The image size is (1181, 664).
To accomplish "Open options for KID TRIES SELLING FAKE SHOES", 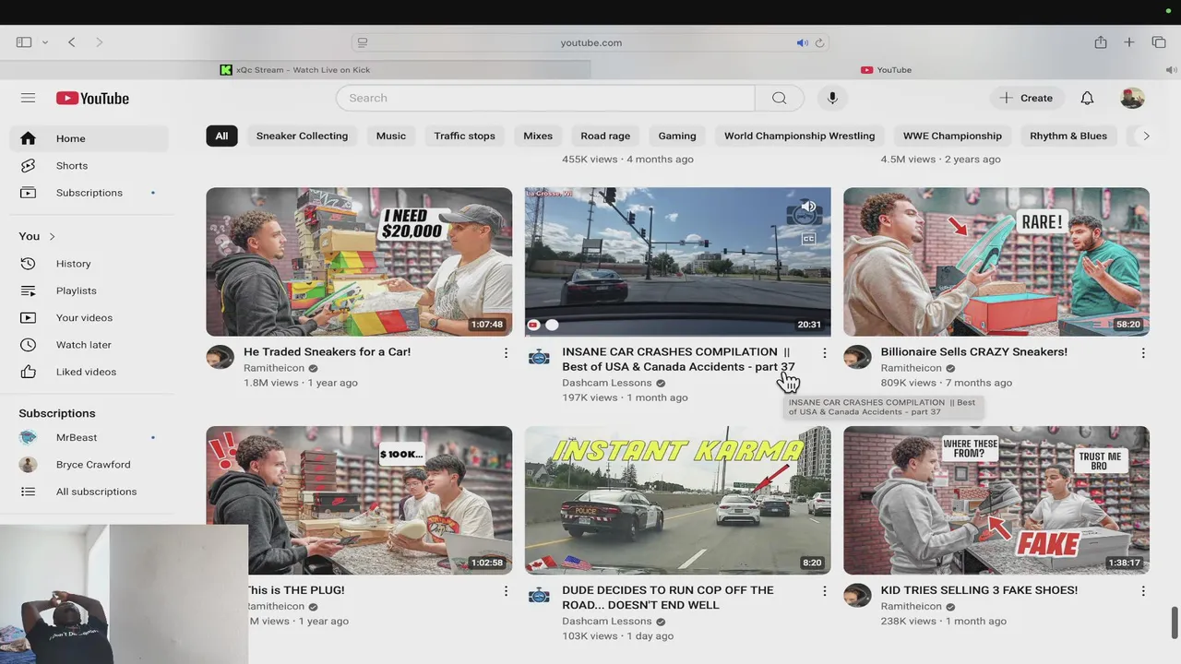I will [1143, 591].
